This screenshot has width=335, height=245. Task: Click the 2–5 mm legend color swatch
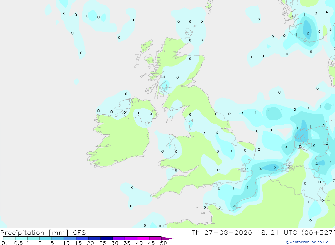point(46,238)
